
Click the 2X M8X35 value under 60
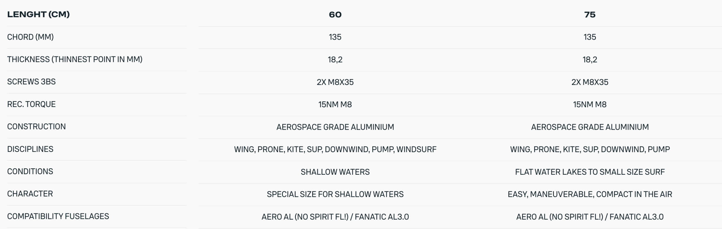point(335,82)
